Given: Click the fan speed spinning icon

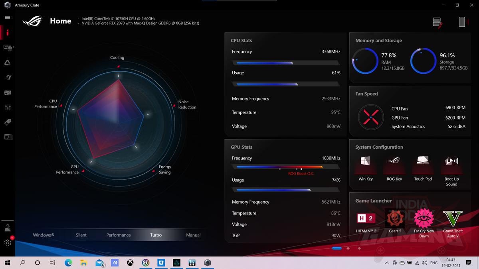Looking at the screenshot, I should tap(371, 117).
